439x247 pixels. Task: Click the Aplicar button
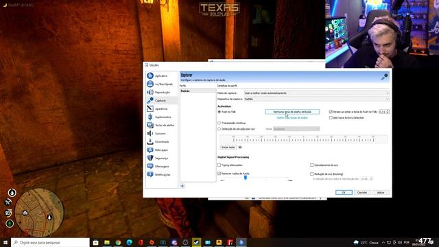coord(381,192)
